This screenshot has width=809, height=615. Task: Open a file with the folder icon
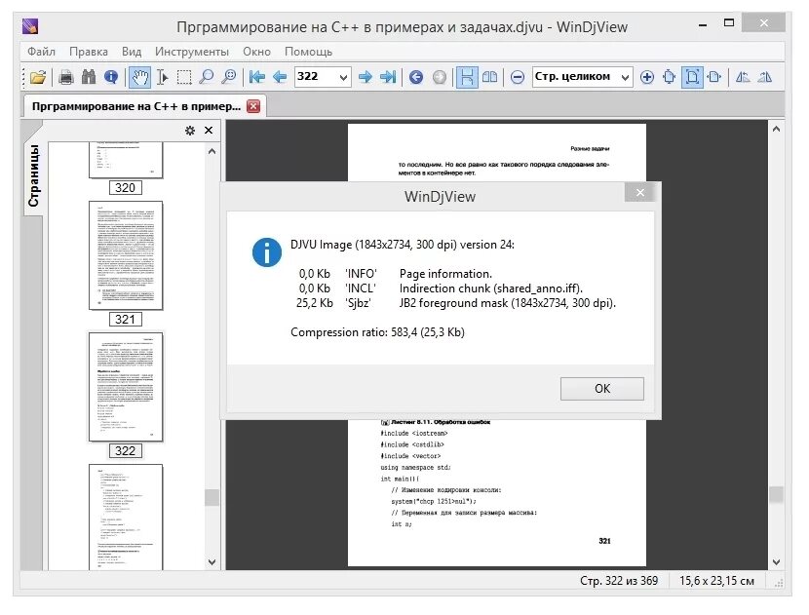point(38,77)
